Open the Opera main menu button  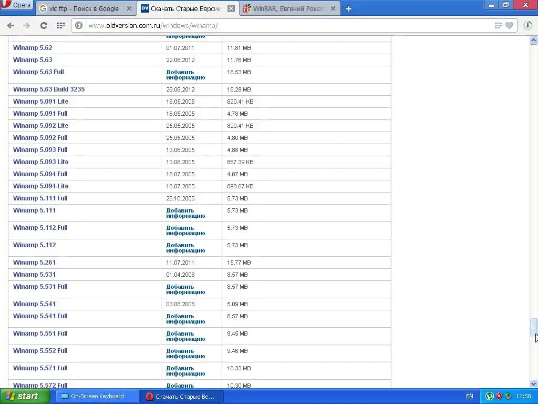point(16,5)
